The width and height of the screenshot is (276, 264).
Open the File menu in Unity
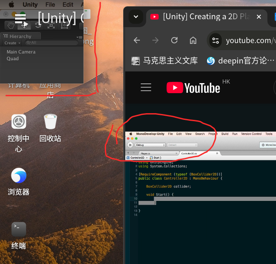[50, 5]
